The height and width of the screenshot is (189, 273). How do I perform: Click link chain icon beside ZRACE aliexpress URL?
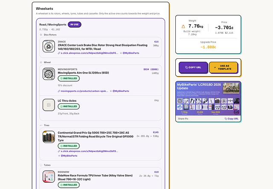pos(59,53)
